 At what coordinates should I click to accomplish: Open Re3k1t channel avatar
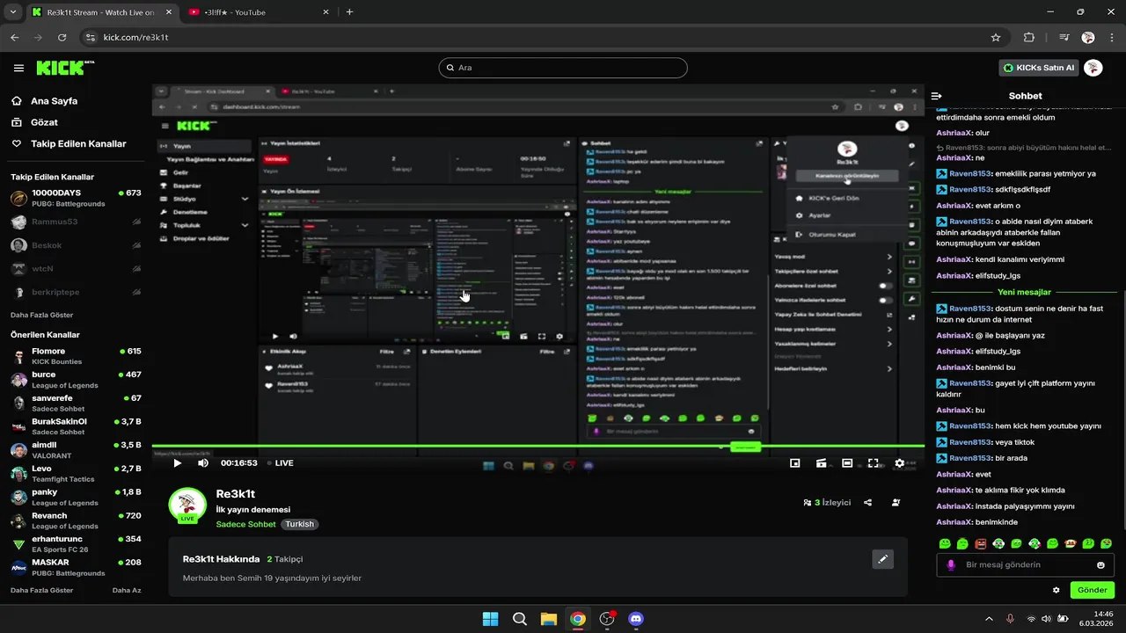187,505
